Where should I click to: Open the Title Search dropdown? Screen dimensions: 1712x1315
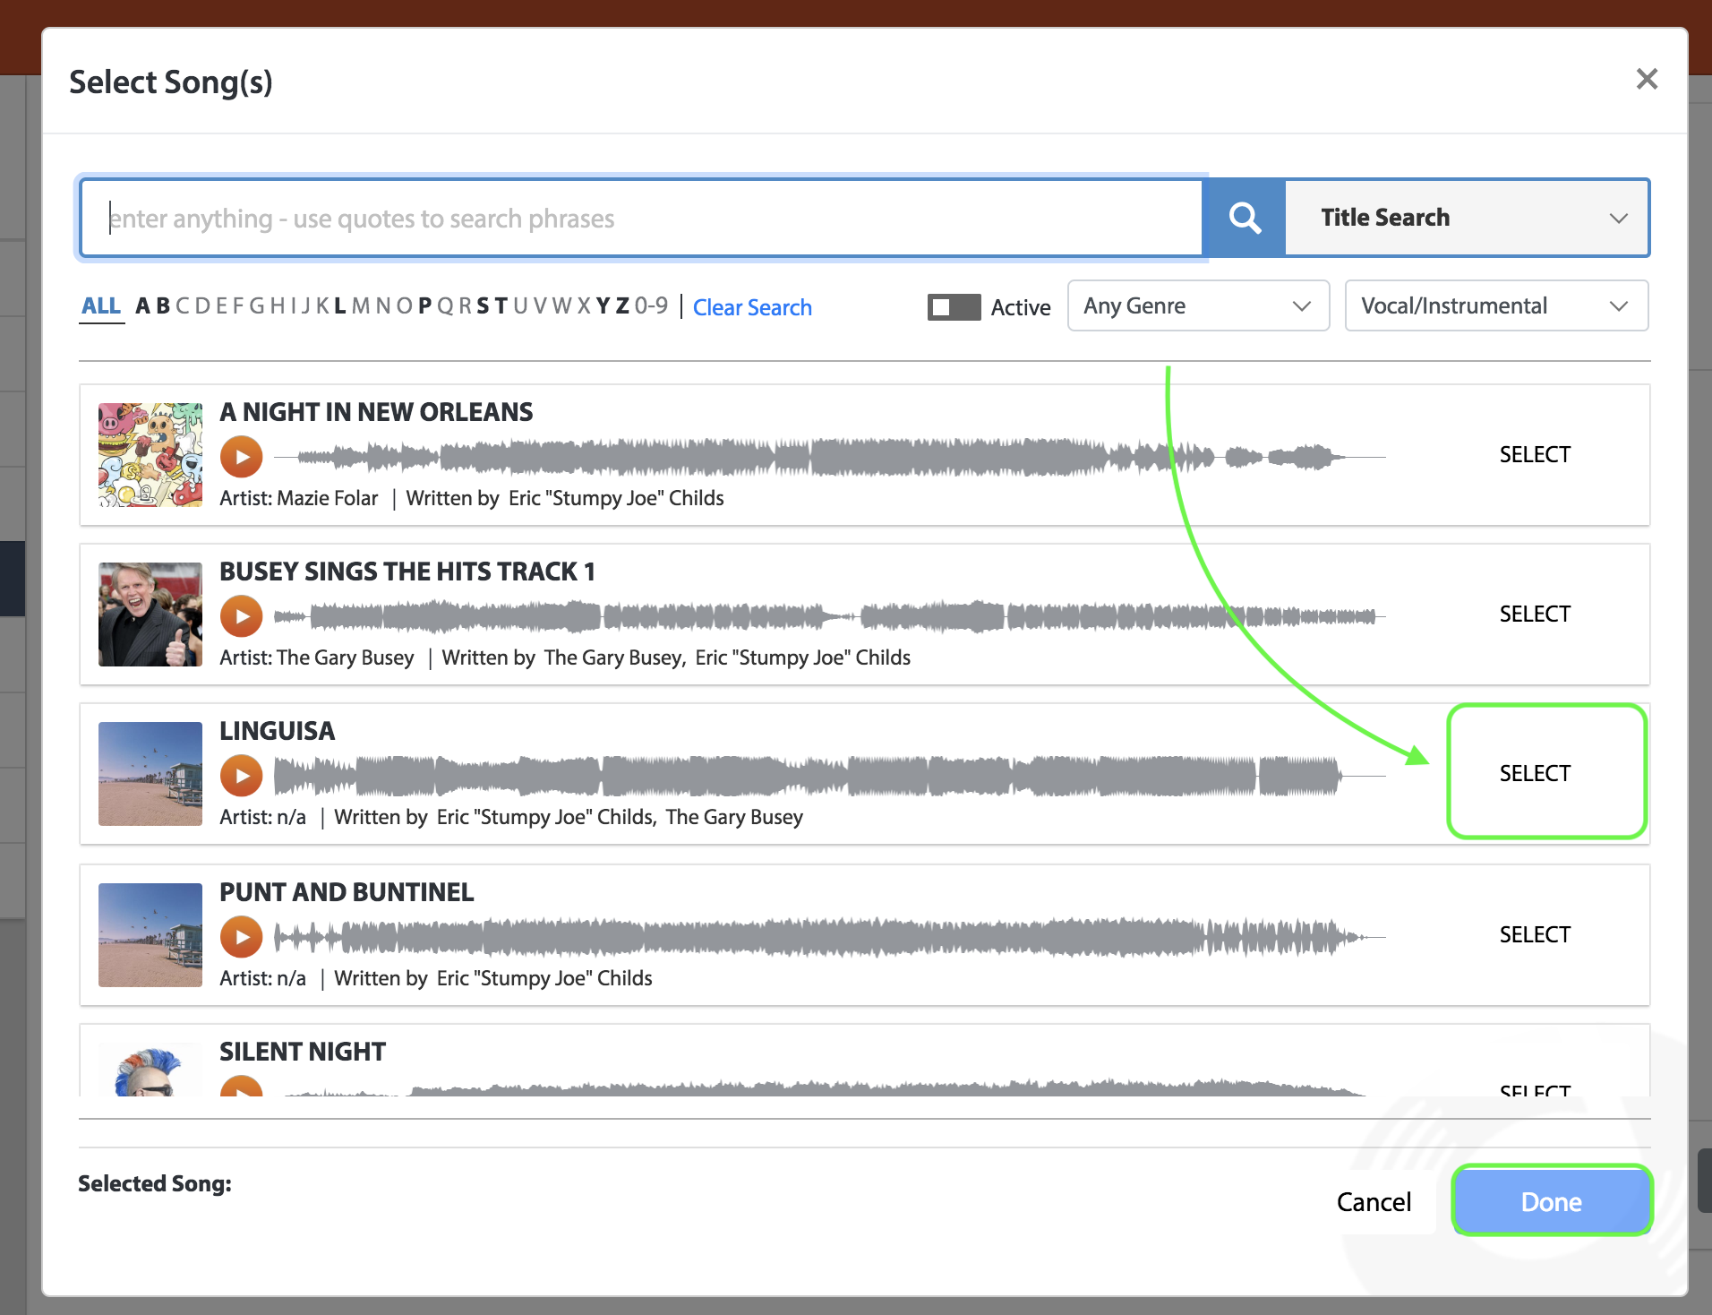[1468, 218]
